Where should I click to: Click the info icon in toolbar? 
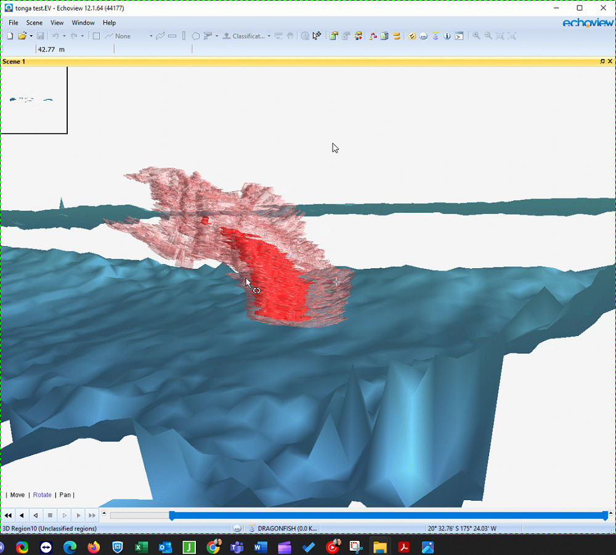pos(447,36)
